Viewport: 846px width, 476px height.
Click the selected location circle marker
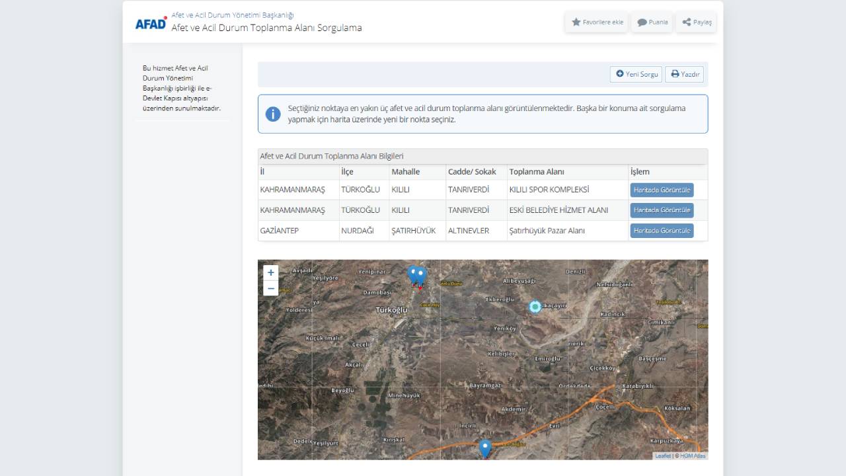[535, 307]
